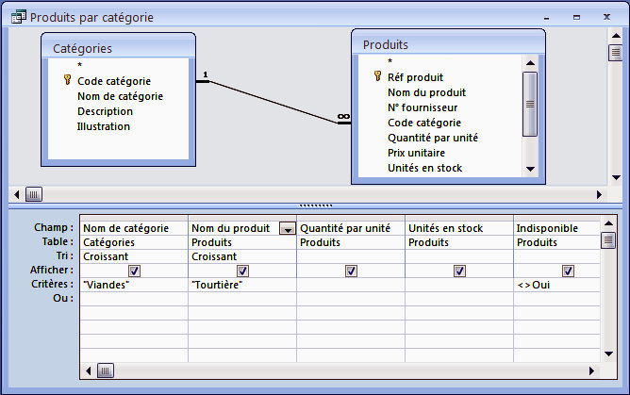This screenshot has width=630, height=395.
Task: Click scroll up arrow of table pane
Action: point(616,36)
